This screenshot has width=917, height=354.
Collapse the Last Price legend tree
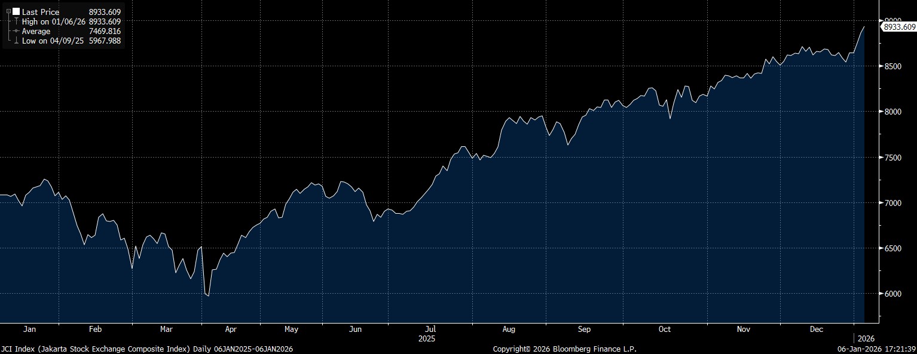(x=8, y=12)
